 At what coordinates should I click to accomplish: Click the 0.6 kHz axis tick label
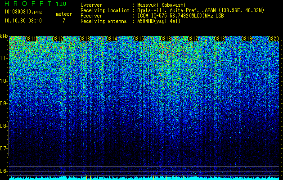(x=3, y=171)
